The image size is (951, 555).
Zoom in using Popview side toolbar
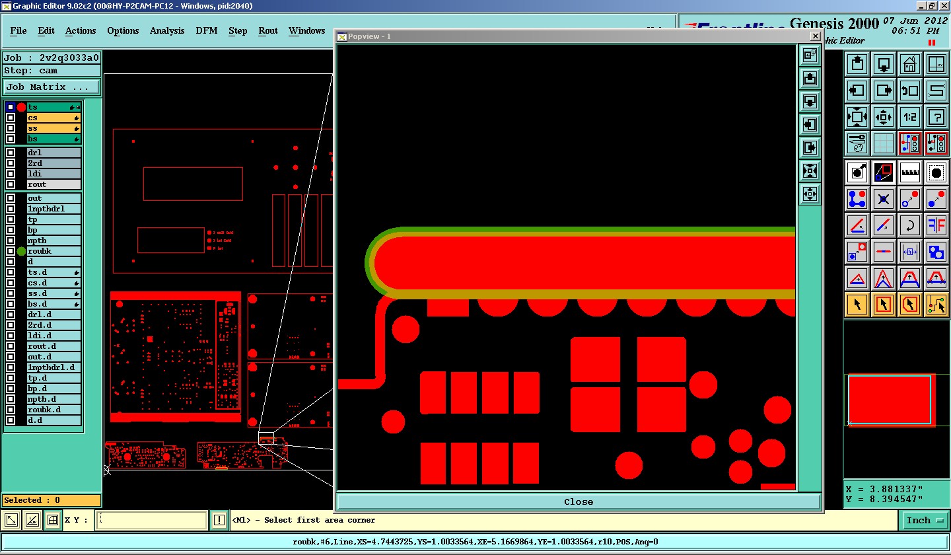point(810,171)
